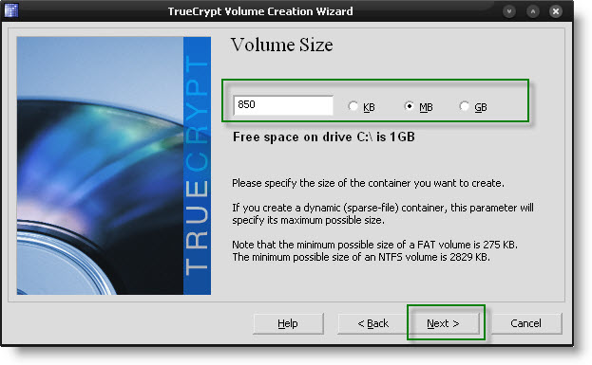Click the Volume Size heading

(281, 45)
